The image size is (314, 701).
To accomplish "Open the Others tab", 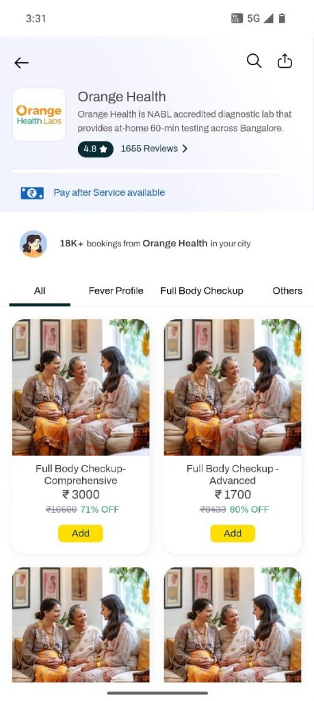I will pos(287,291).
